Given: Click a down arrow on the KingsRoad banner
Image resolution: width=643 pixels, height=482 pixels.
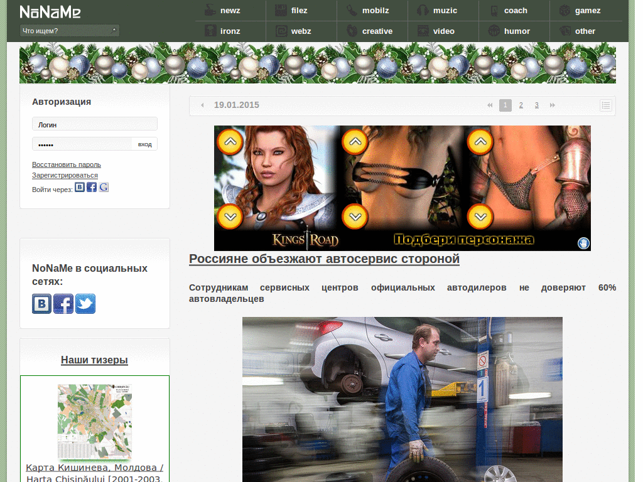Looking at the screenshot, I should (x=229, y=217).
